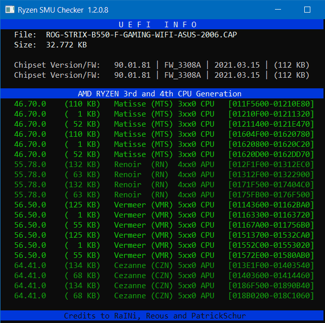This screenshot has width=325, height=323.
Task: Click the address range [01572E00-01580AB0]
Action: click(271, 255)
